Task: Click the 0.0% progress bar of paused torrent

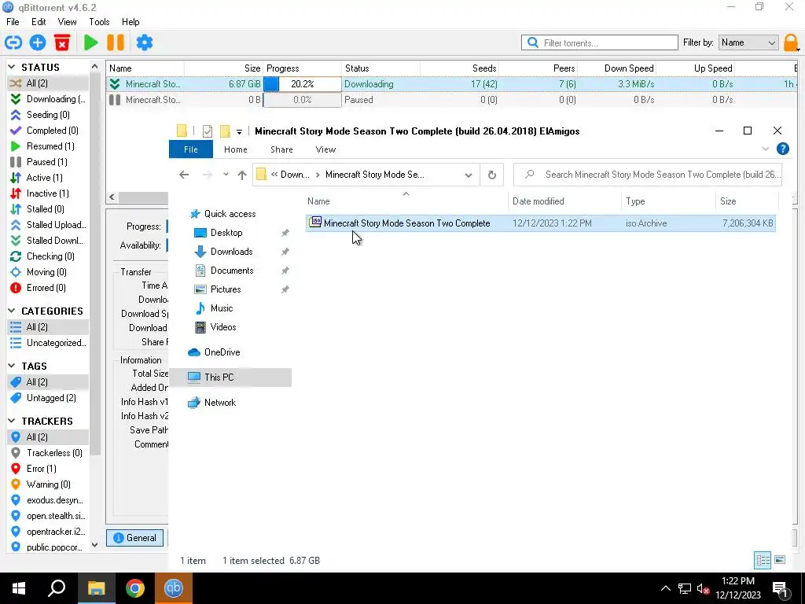Action: (303, 100)
